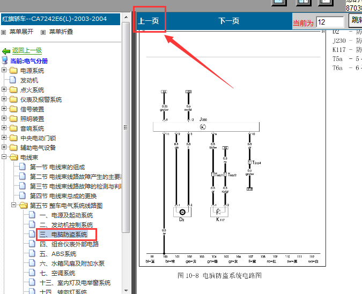Screen dimensions: 362x294
Task: Collapse 第五节 整车电气系统线路图 node
Action: pyautogui.click(x=14, y=205)
